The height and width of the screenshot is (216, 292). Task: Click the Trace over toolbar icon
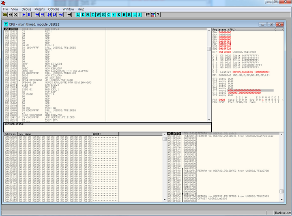coord(55,15)
